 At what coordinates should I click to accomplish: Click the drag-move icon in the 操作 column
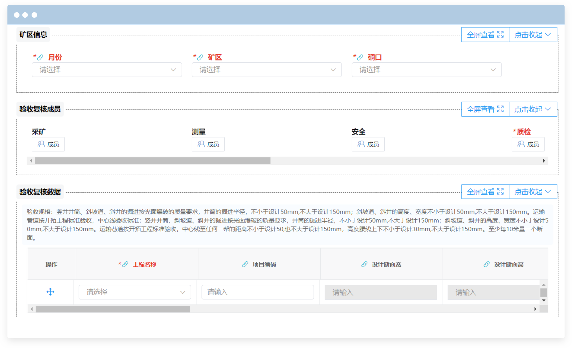(x=50, y=292)
